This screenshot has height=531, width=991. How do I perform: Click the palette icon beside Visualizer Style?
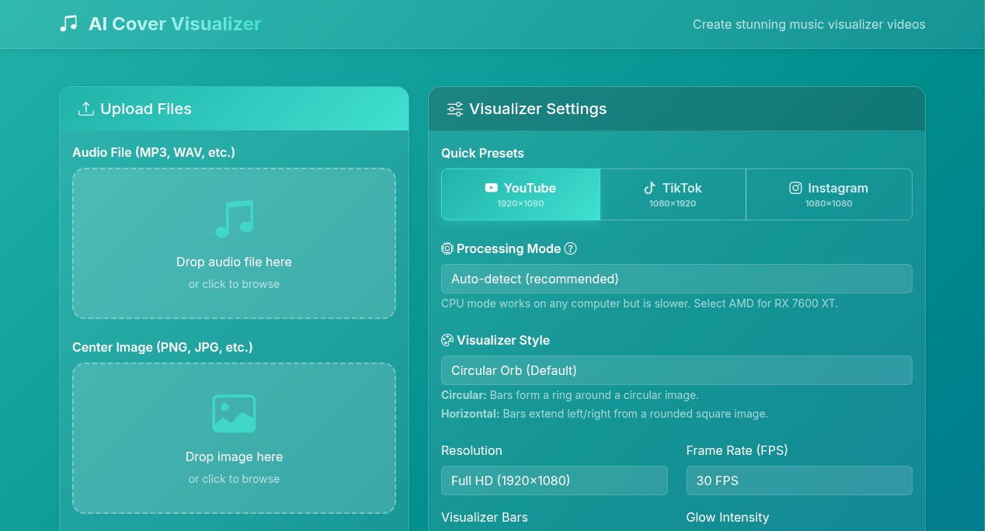pyautogui.click(x=447, y=340)
